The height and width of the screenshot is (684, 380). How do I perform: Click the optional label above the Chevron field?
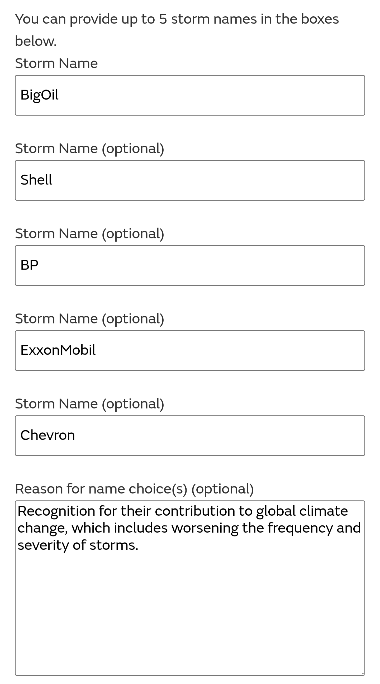(x=90, y=404)
